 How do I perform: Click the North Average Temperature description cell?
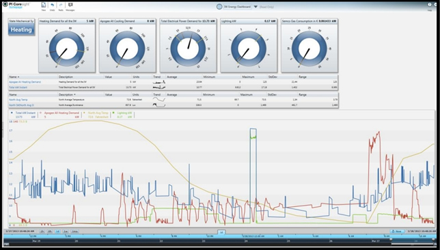pyautogui.click(x=71, y=100)
